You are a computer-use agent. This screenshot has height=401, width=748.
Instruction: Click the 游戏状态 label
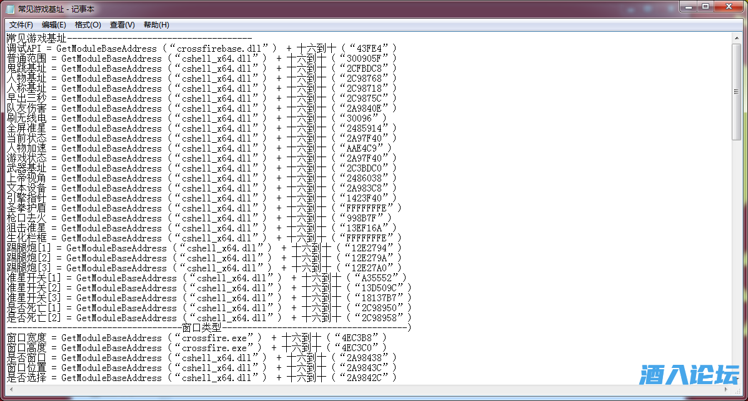tap(27, 158)
